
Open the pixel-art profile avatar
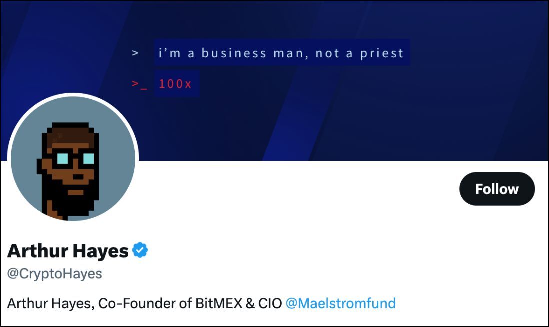(73, 159)
